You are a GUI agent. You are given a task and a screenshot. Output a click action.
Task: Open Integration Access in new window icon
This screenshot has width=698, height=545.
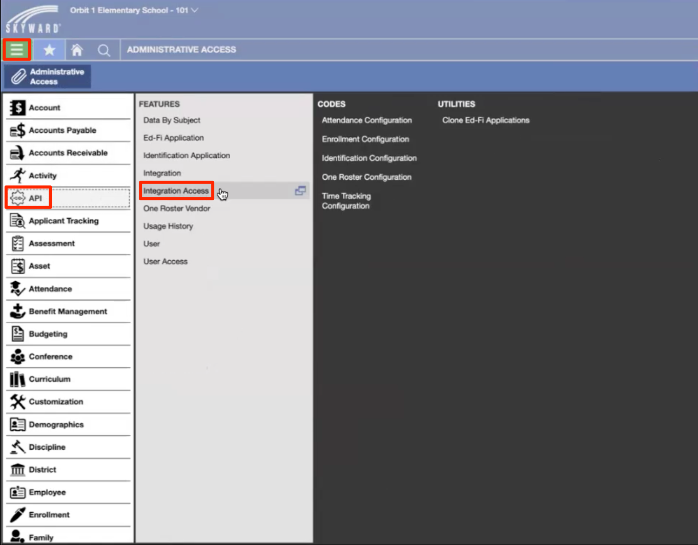301,190
